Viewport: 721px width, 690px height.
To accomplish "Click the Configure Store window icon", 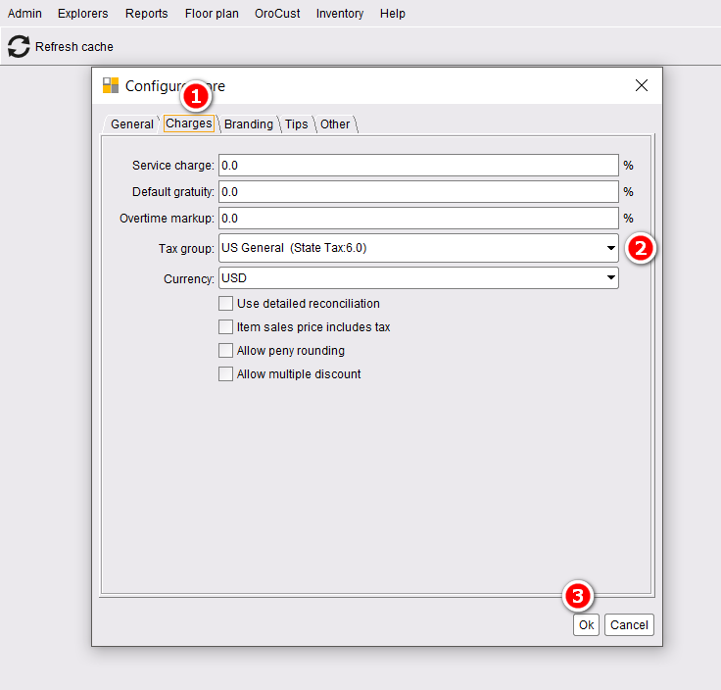I will click(111, 85).
